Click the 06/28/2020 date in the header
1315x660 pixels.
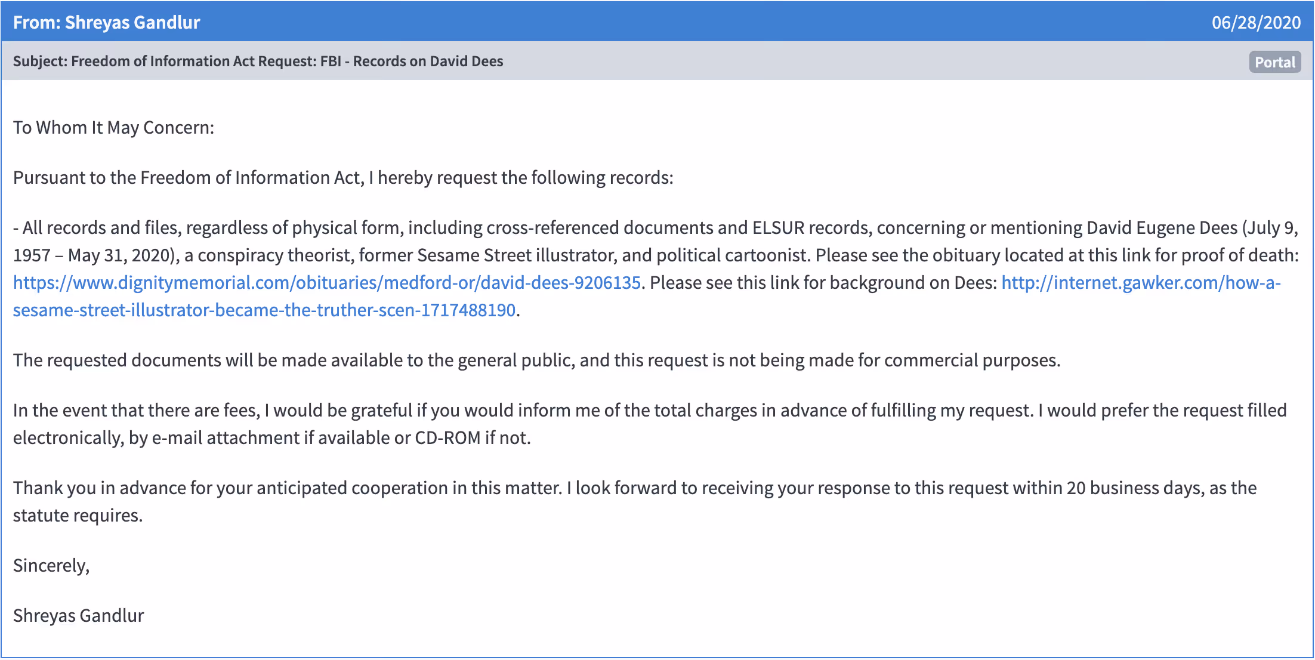[x=1255, y=22]
